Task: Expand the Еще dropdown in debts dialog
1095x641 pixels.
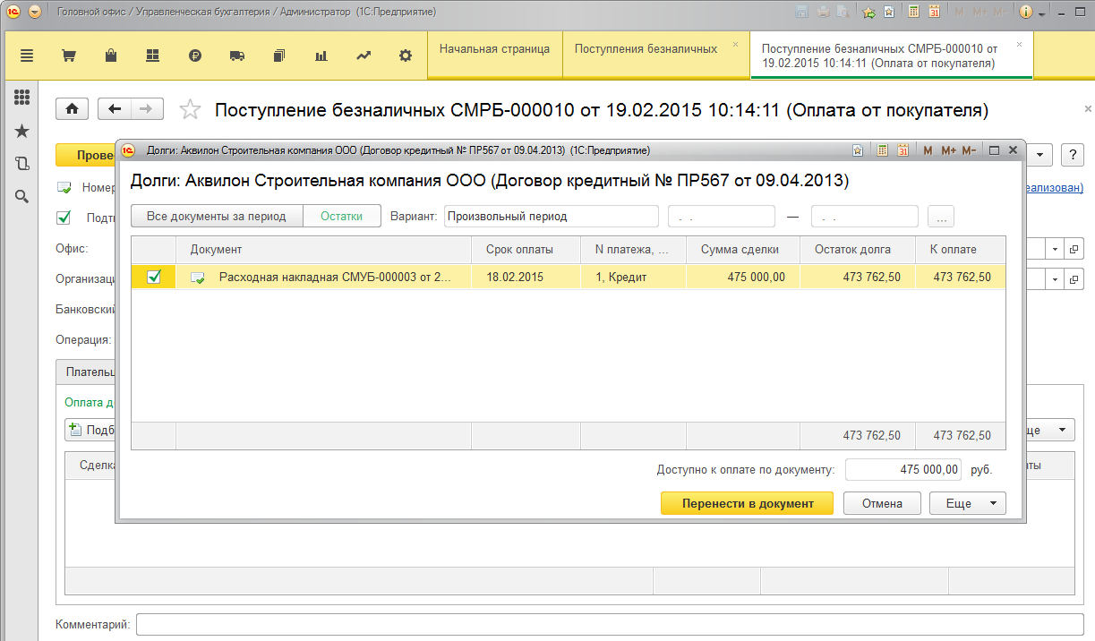Action: click(x=967, y=503)
